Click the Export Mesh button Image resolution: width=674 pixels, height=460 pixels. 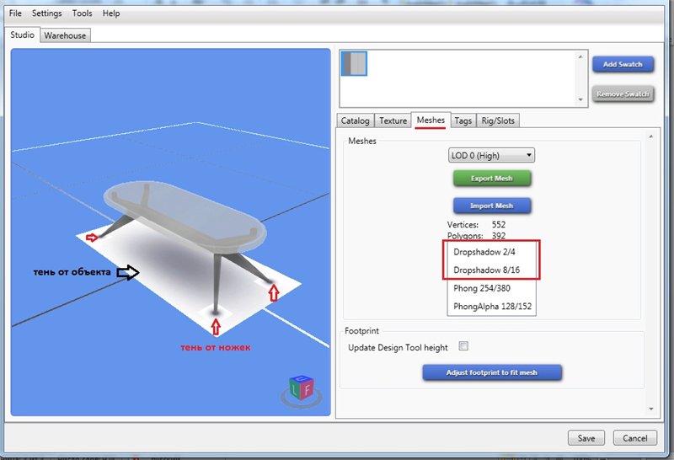pos(493,179)
